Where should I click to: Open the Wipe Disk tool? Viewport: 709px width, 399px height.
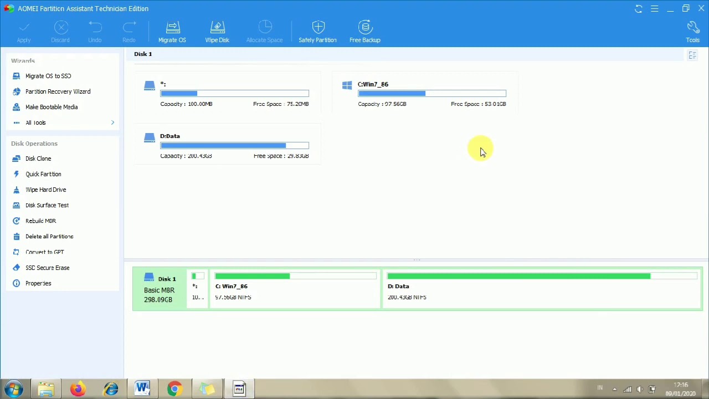point(217,32)
